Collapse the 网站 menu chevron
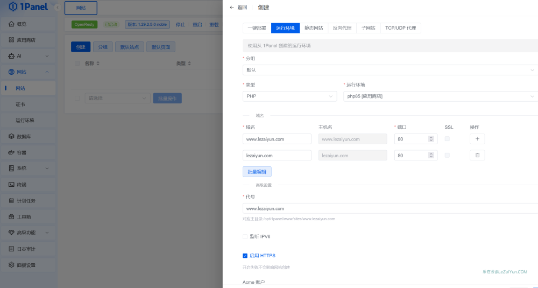Screen dimensions: 538x288 (x=47, y=72)
